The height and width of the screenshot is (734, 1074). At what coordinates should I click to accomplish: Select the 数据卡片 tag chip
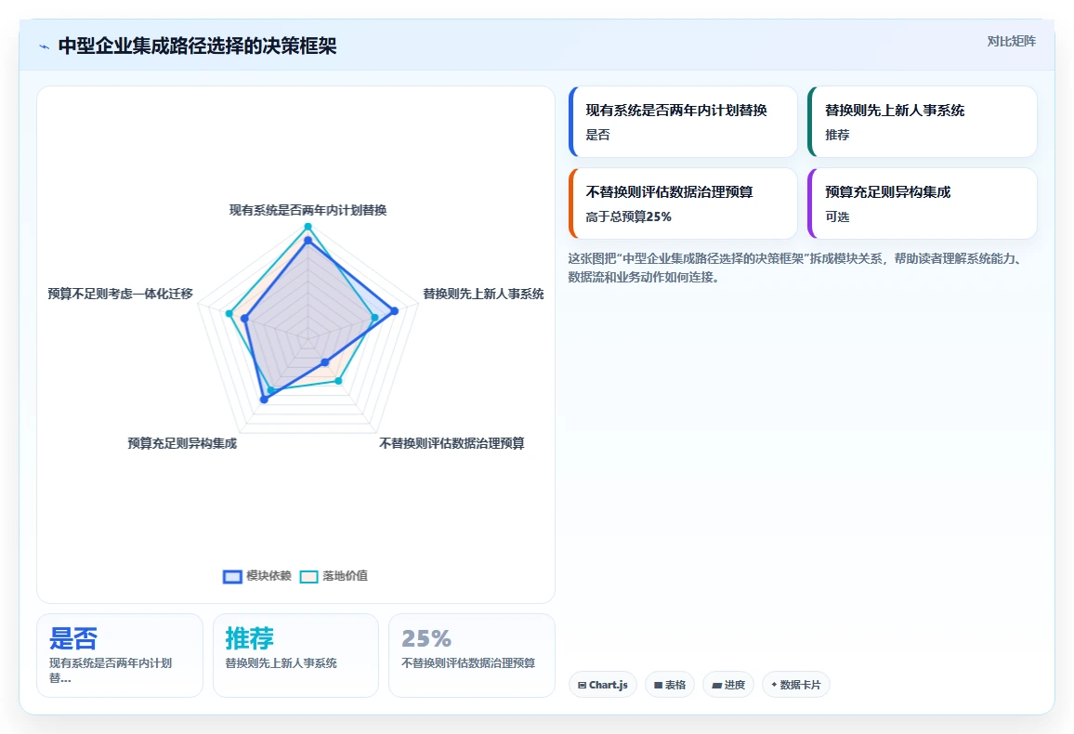796,685
